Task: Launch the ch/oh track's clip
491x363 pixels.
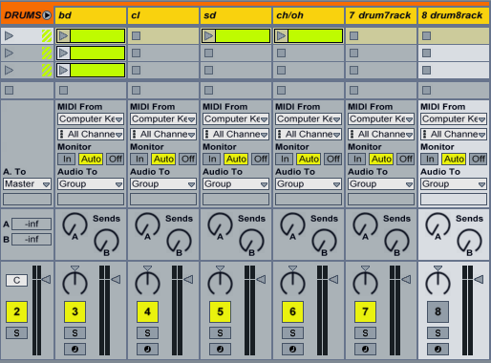Action: pyautogui.click(x=282, y=35)
